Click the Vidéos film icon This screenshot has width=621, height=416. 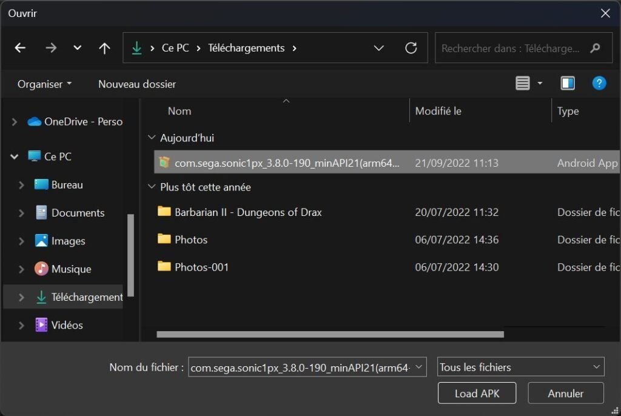[x=41, y=325]
